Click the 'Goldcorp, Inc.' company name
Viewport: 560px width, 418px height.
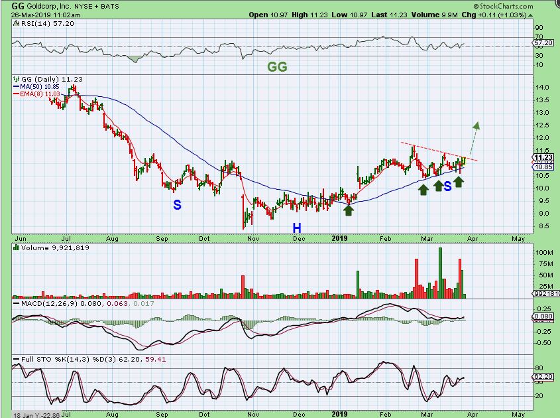(x=48, y=7)
